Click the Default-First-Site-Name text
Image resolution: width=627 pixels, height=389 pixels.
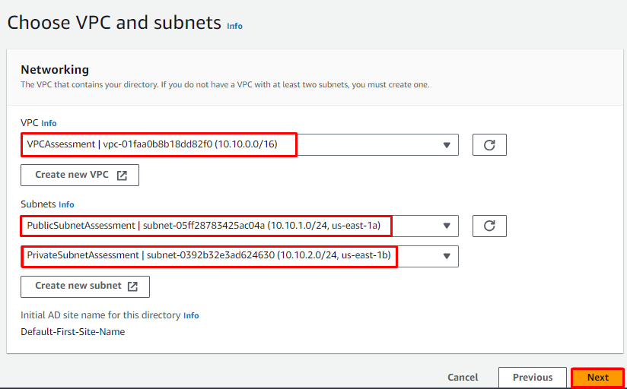coord(73,332)
